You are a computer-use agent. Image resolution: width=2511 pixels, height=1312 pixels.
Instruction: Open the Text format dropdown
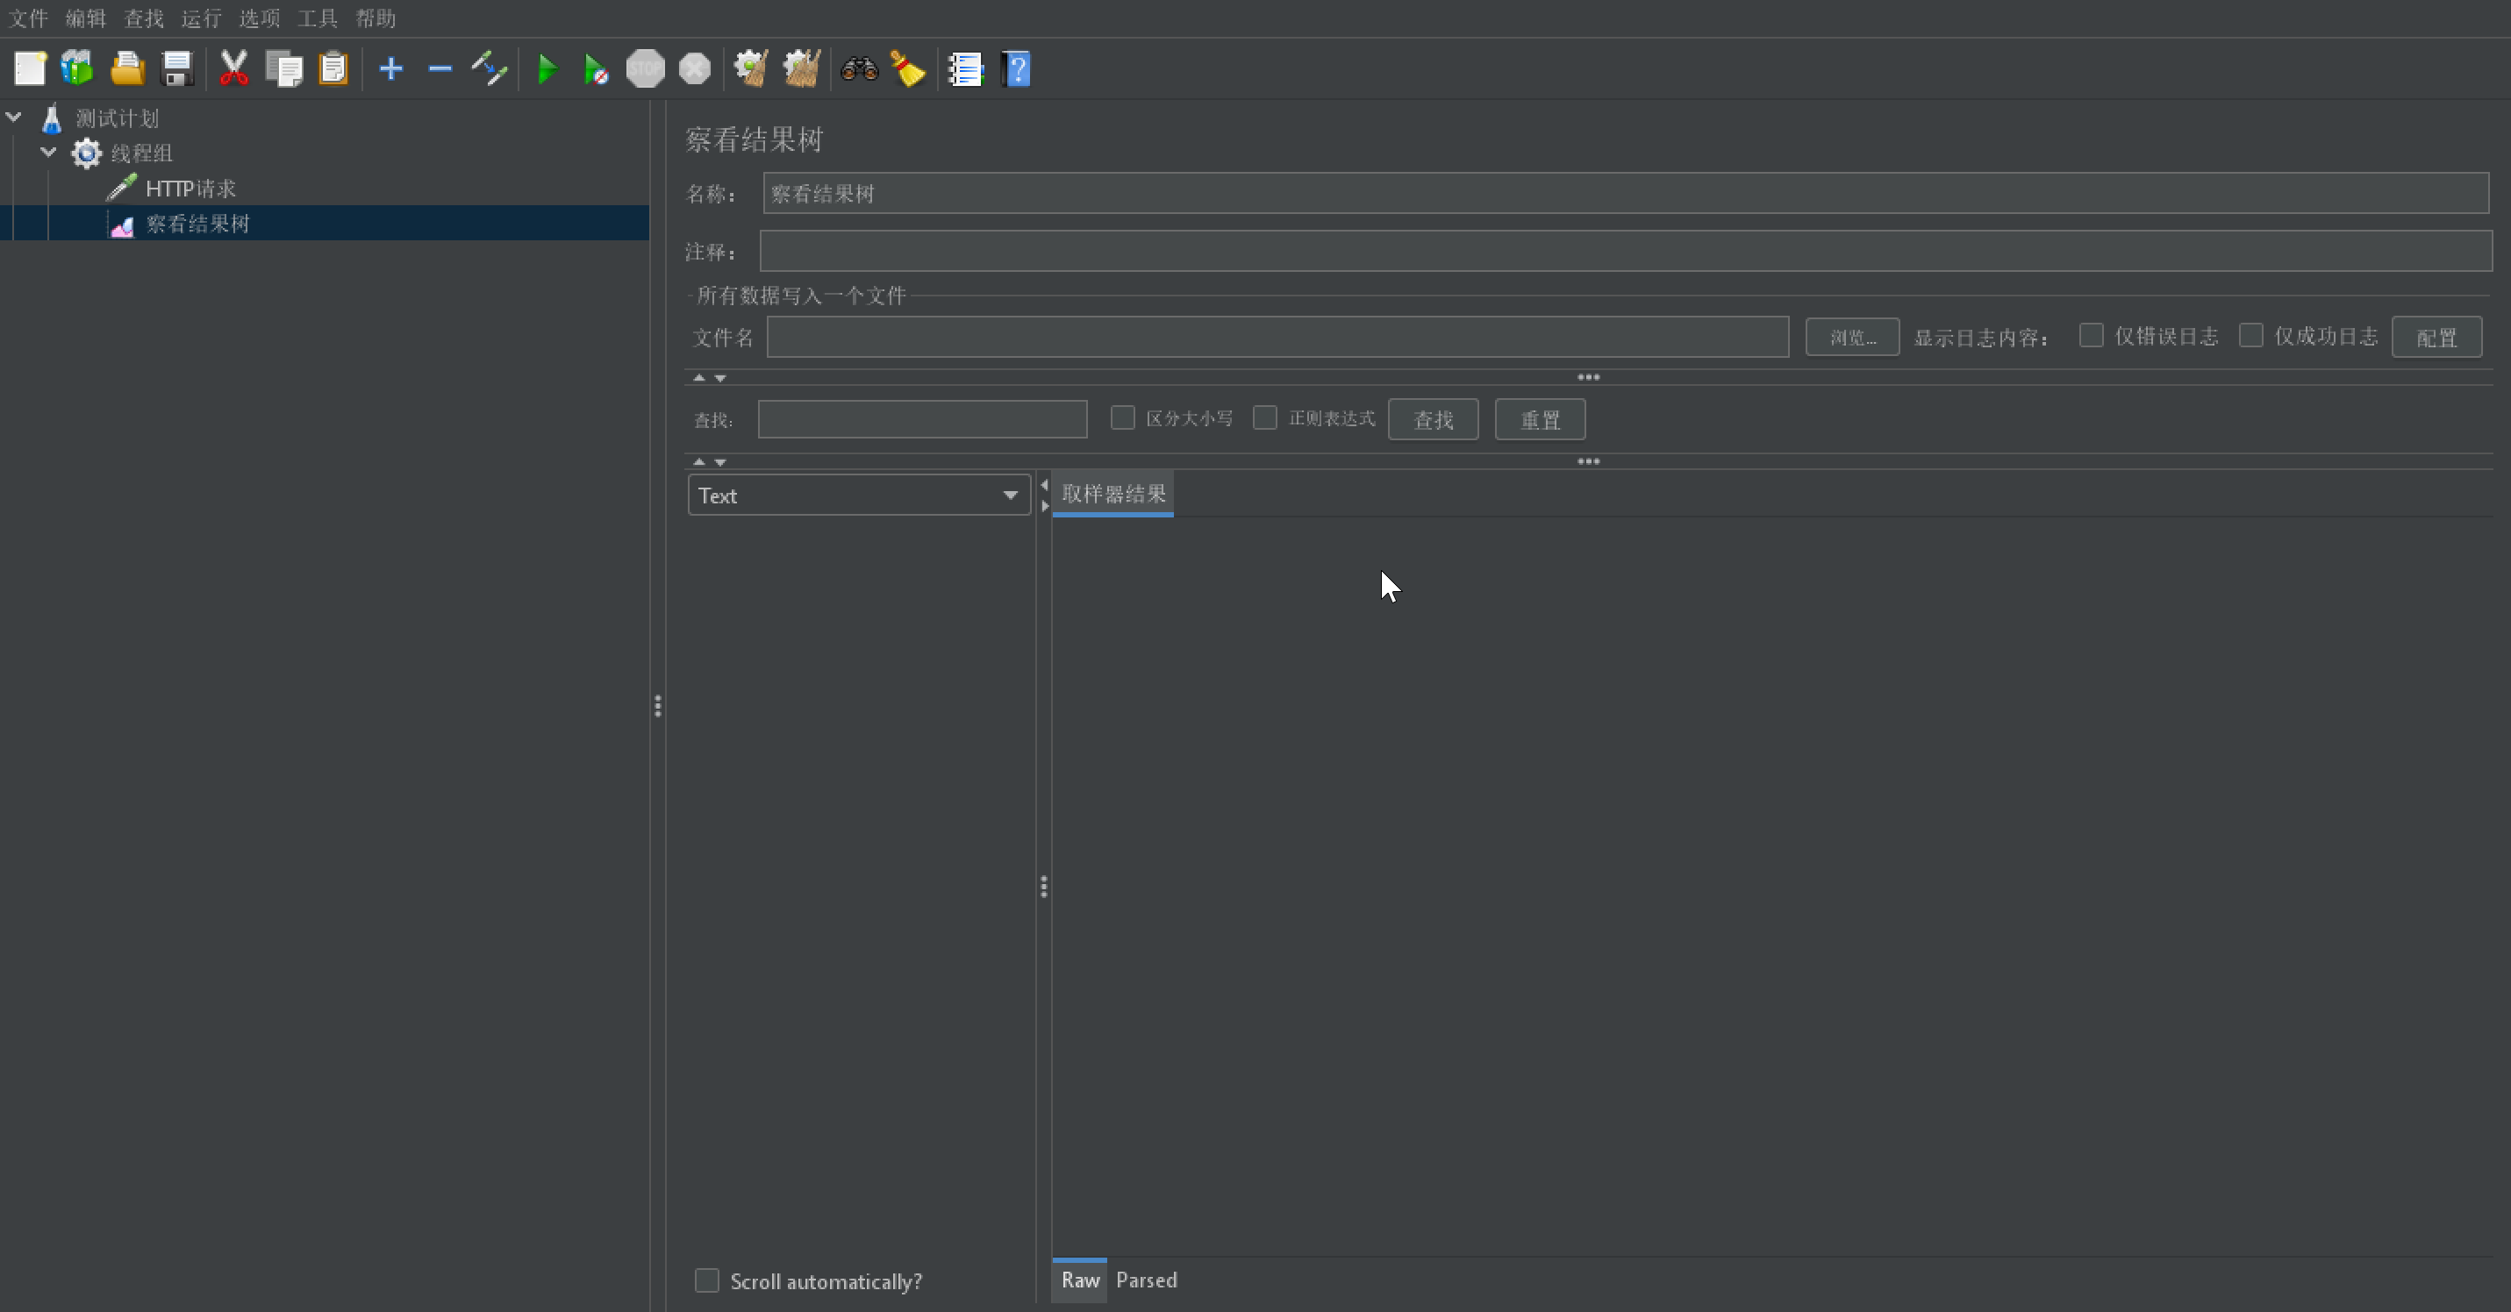point(857,495)
